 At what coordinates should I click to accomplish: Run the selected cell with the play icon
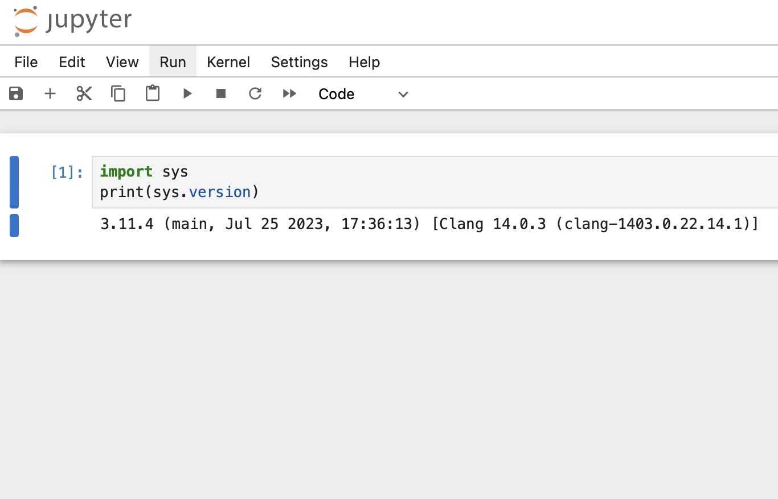point(187,93)
